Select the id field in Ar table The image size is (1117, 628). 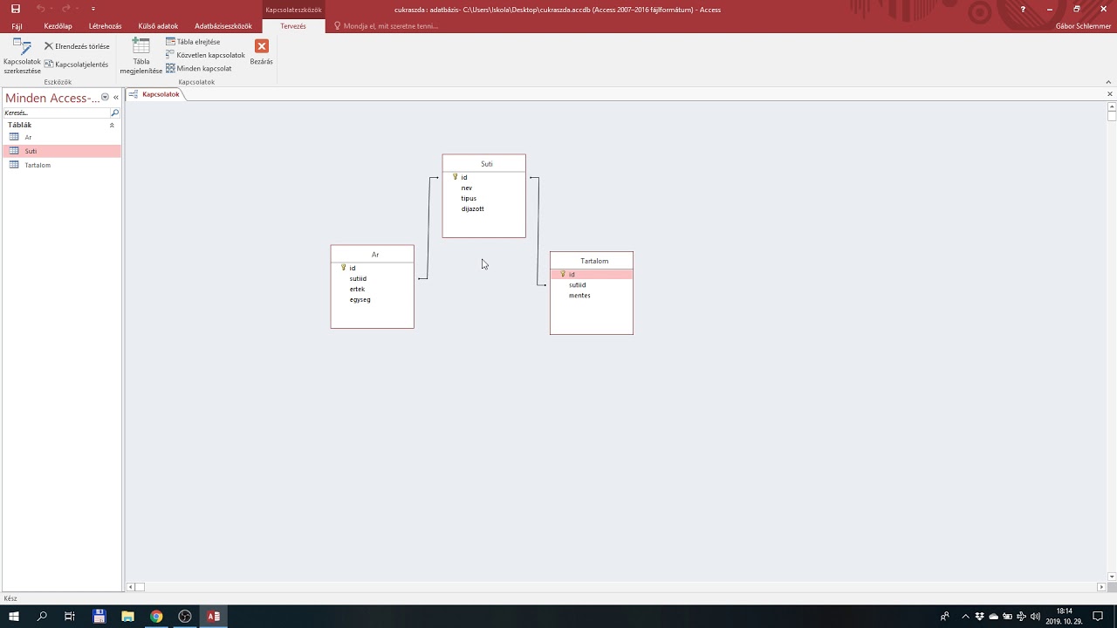373,268
